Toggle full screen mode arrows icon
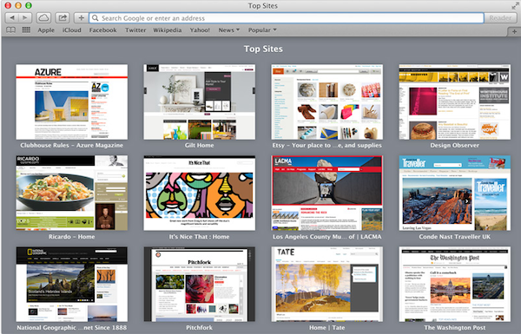The width and height of the screenshot is (521, 334). pos(515,6)
